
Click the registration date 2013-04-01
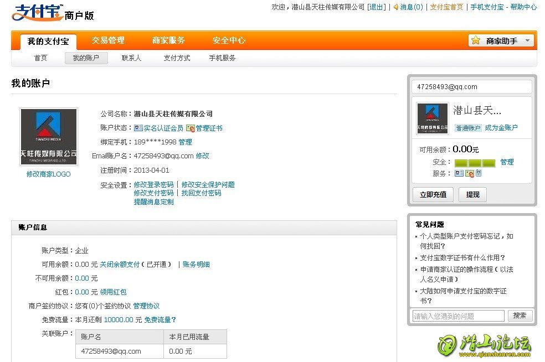click(x=152, y=170)
